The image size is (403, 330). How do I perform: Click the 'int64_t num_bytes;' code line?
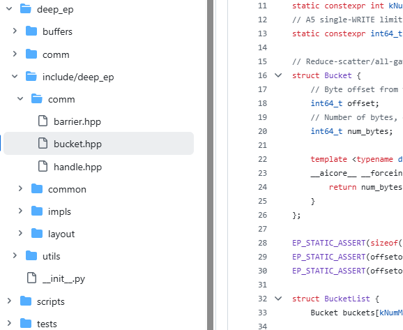(x=352, y=131)
